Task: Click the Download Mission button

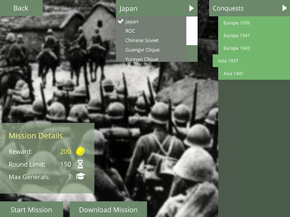Action: [x=108, y=210]
